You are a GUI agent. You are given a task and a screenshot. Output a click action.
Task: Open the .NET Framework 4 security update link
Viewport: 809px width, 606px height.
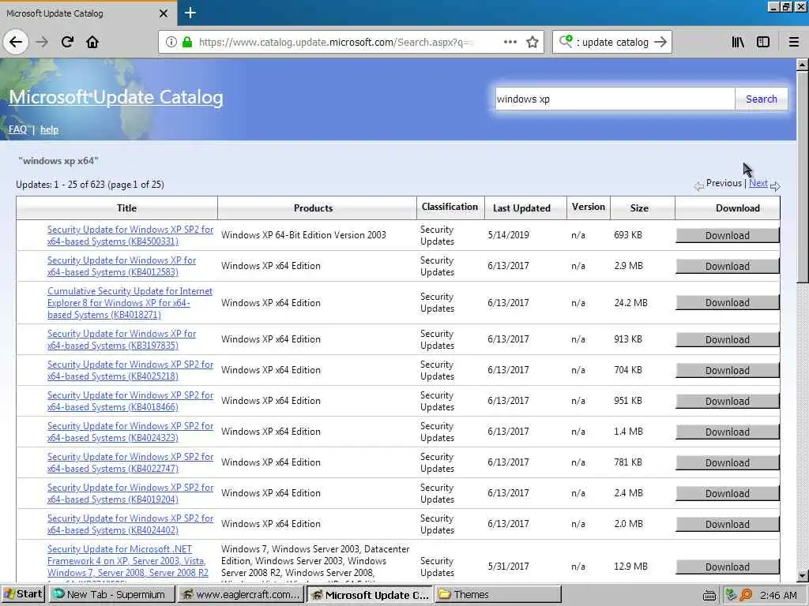coord(128,561)
